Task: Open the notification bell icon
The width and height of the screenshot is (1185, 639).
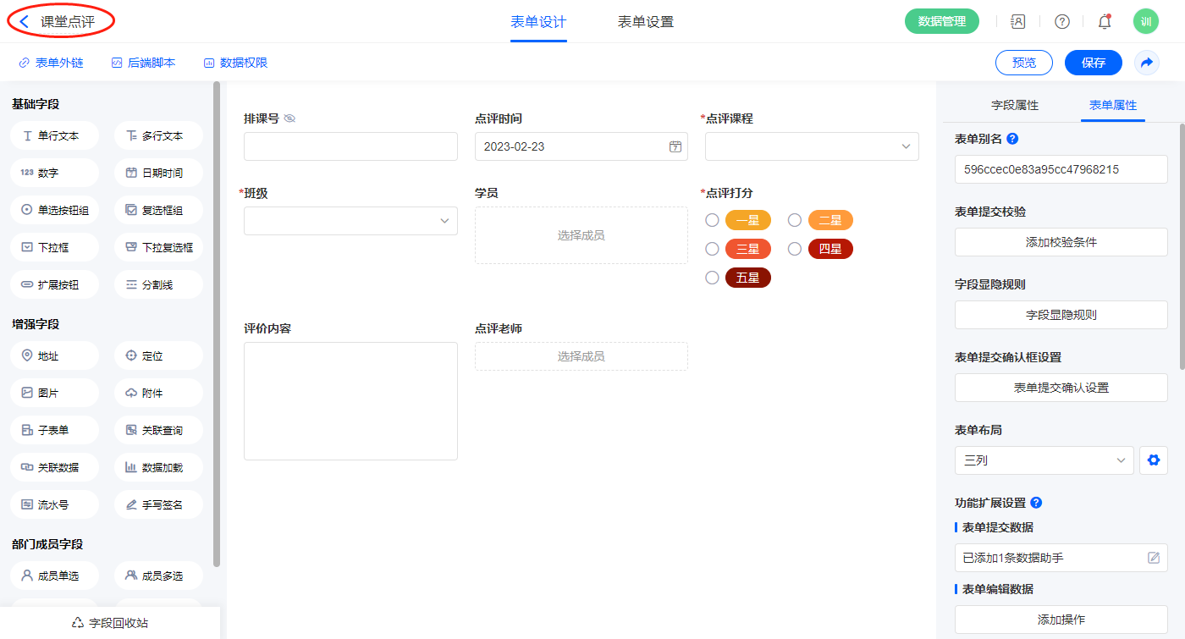Action: point(1104,22)
